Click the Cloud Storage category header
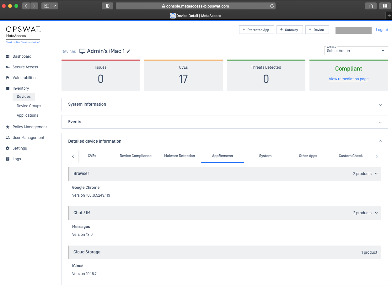The width and height of the screenshot is (392, 286). (225, 252)
